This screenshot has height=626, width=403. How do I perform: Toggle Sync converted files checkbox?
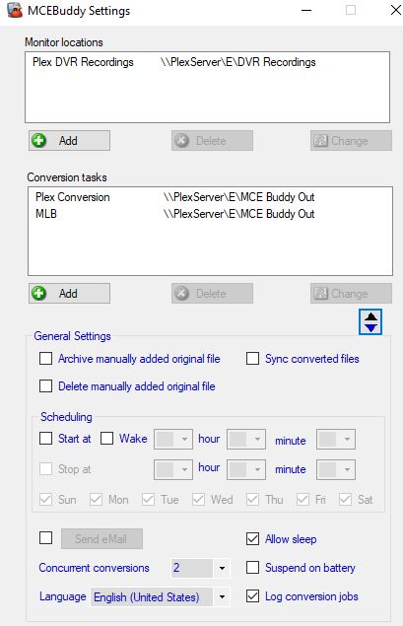pos(252,359)
